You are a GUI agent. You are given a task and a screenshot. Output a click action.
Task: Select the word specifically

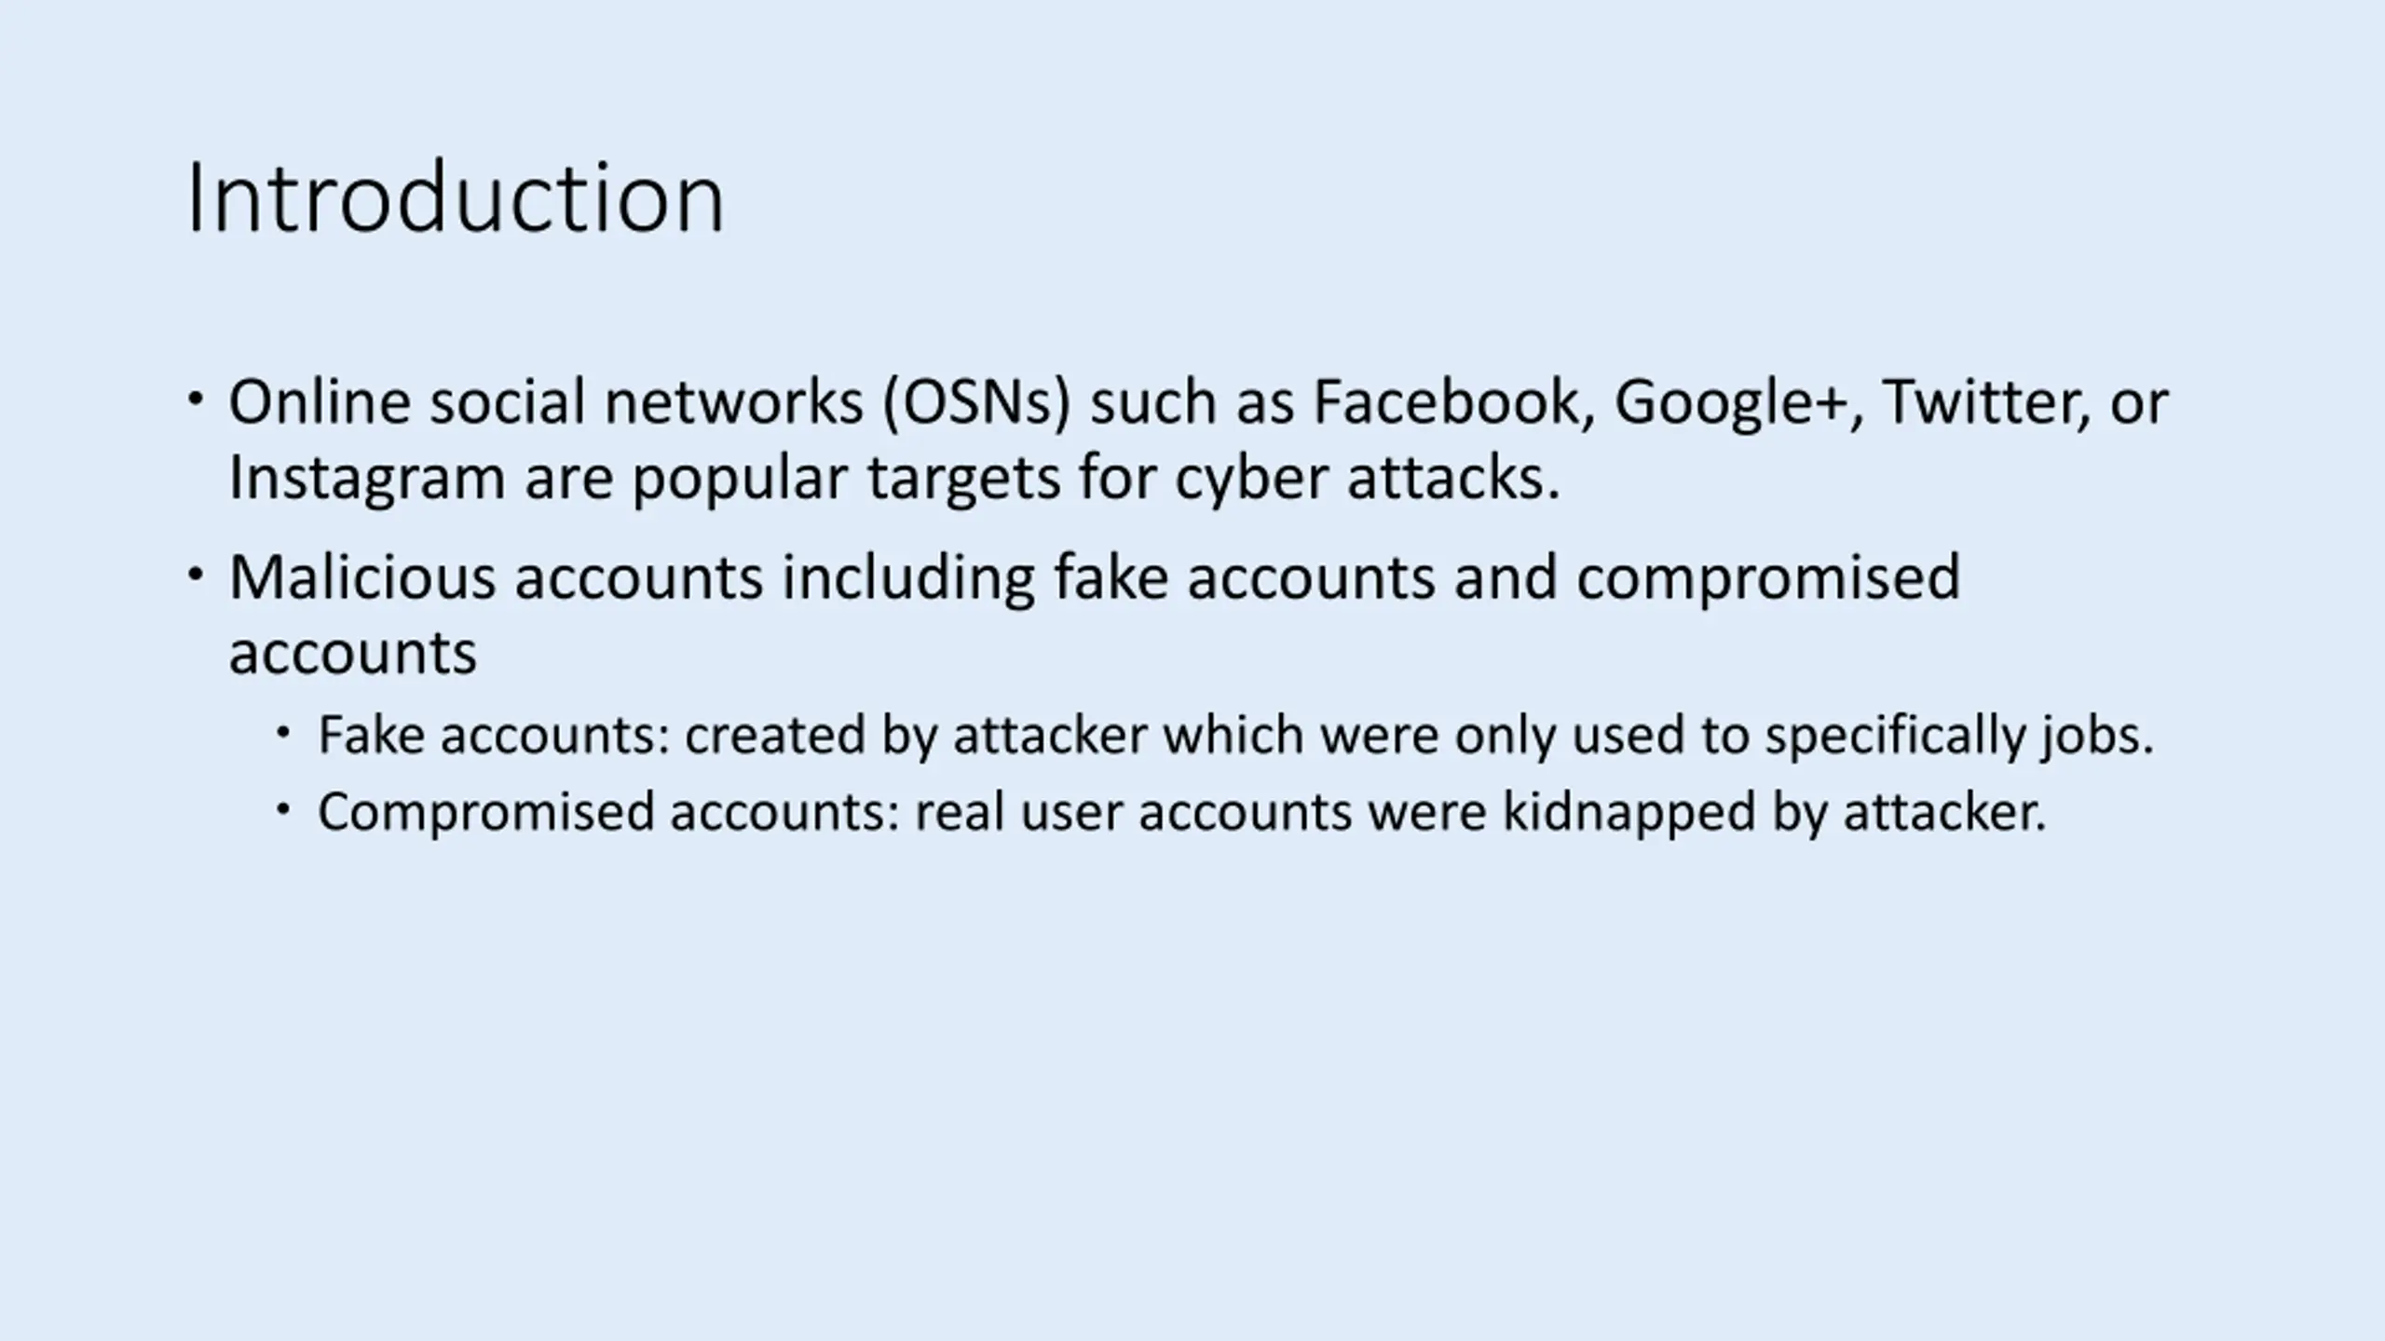[1895, 737]
